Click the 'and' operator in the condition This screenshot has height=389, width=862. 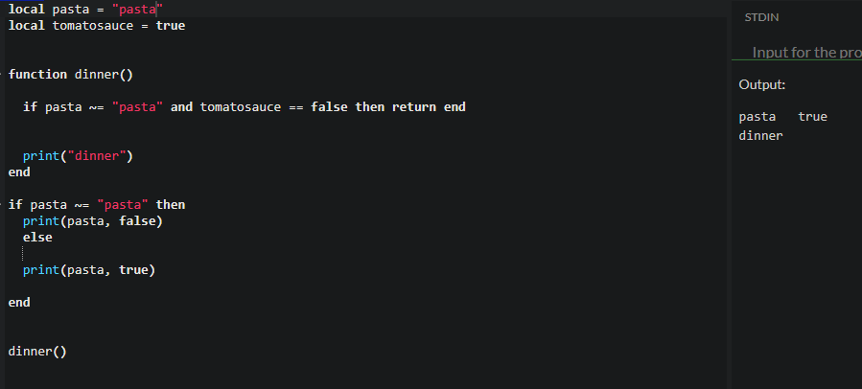181,106
